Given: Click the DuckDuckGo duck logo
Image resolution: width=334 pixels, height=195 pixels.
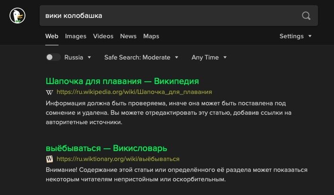Looking at the screenshot, I should (17, 16).
